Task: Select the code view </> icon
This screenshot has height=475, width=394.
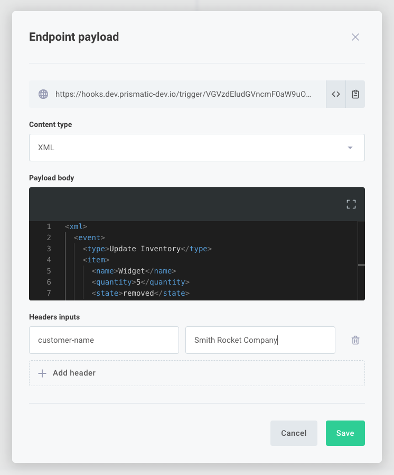Action: pos(336,94)
